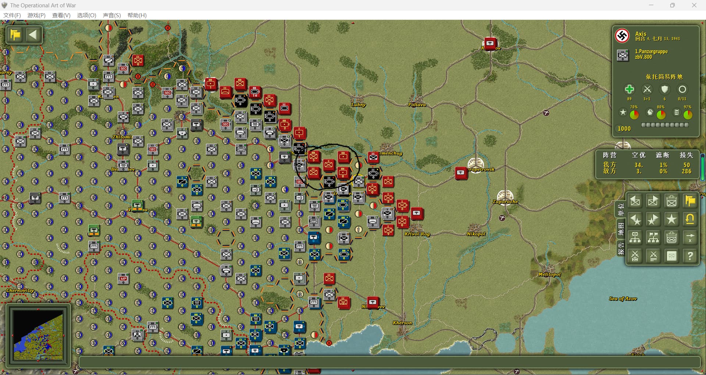Click the yellow flags button at top-left
Image resolution: width=706 pixels, height=375 pixels.
16,35
